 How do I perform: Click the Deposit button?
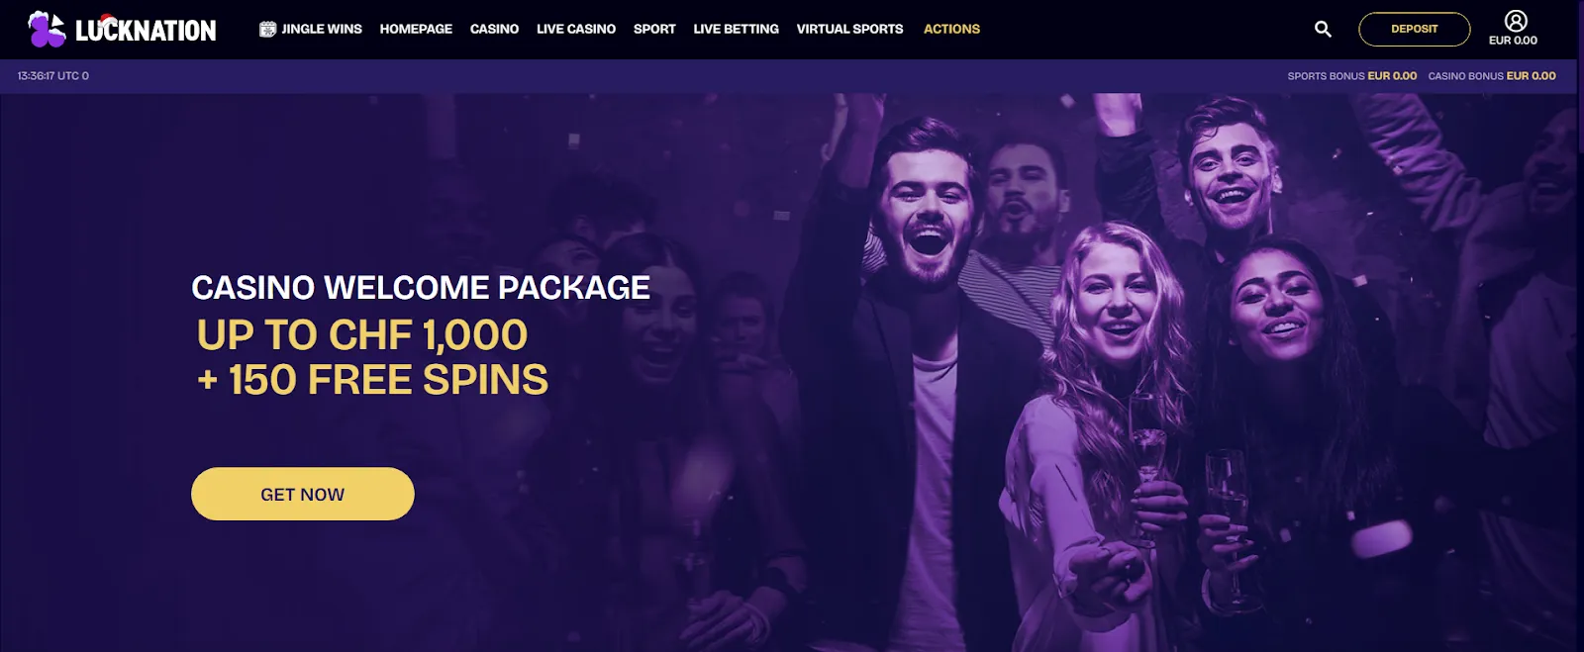point(1414,30)
